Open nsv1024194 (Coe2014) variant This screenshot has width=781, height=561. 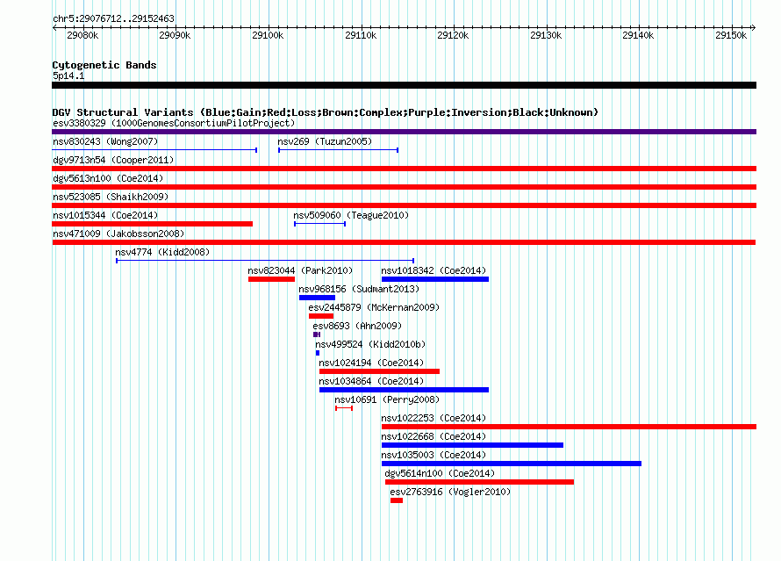pyautogui.click(x=371, y=363)
